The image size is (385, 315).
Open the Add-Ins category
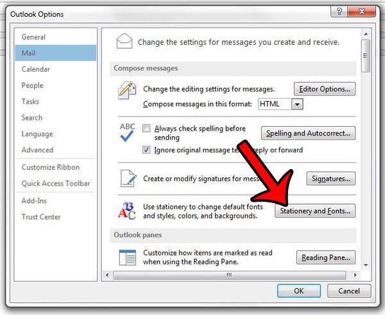[56, 200]
